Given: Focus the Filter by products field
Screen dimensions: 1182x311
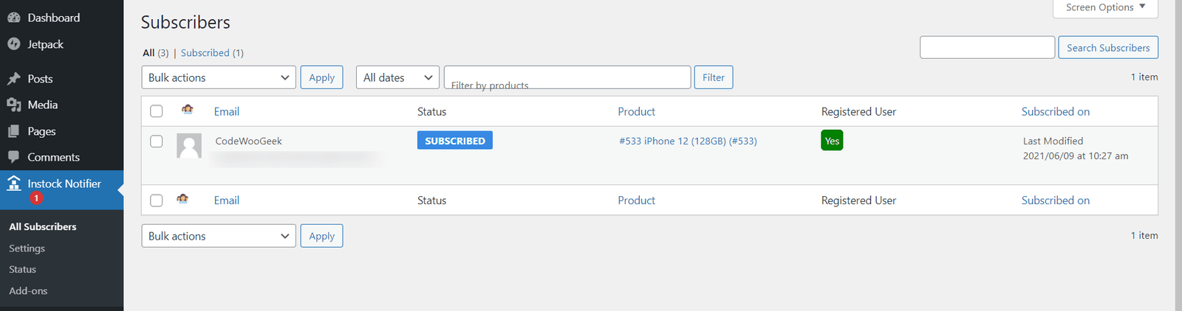Looking at the screenshot, I should point(567,77).
